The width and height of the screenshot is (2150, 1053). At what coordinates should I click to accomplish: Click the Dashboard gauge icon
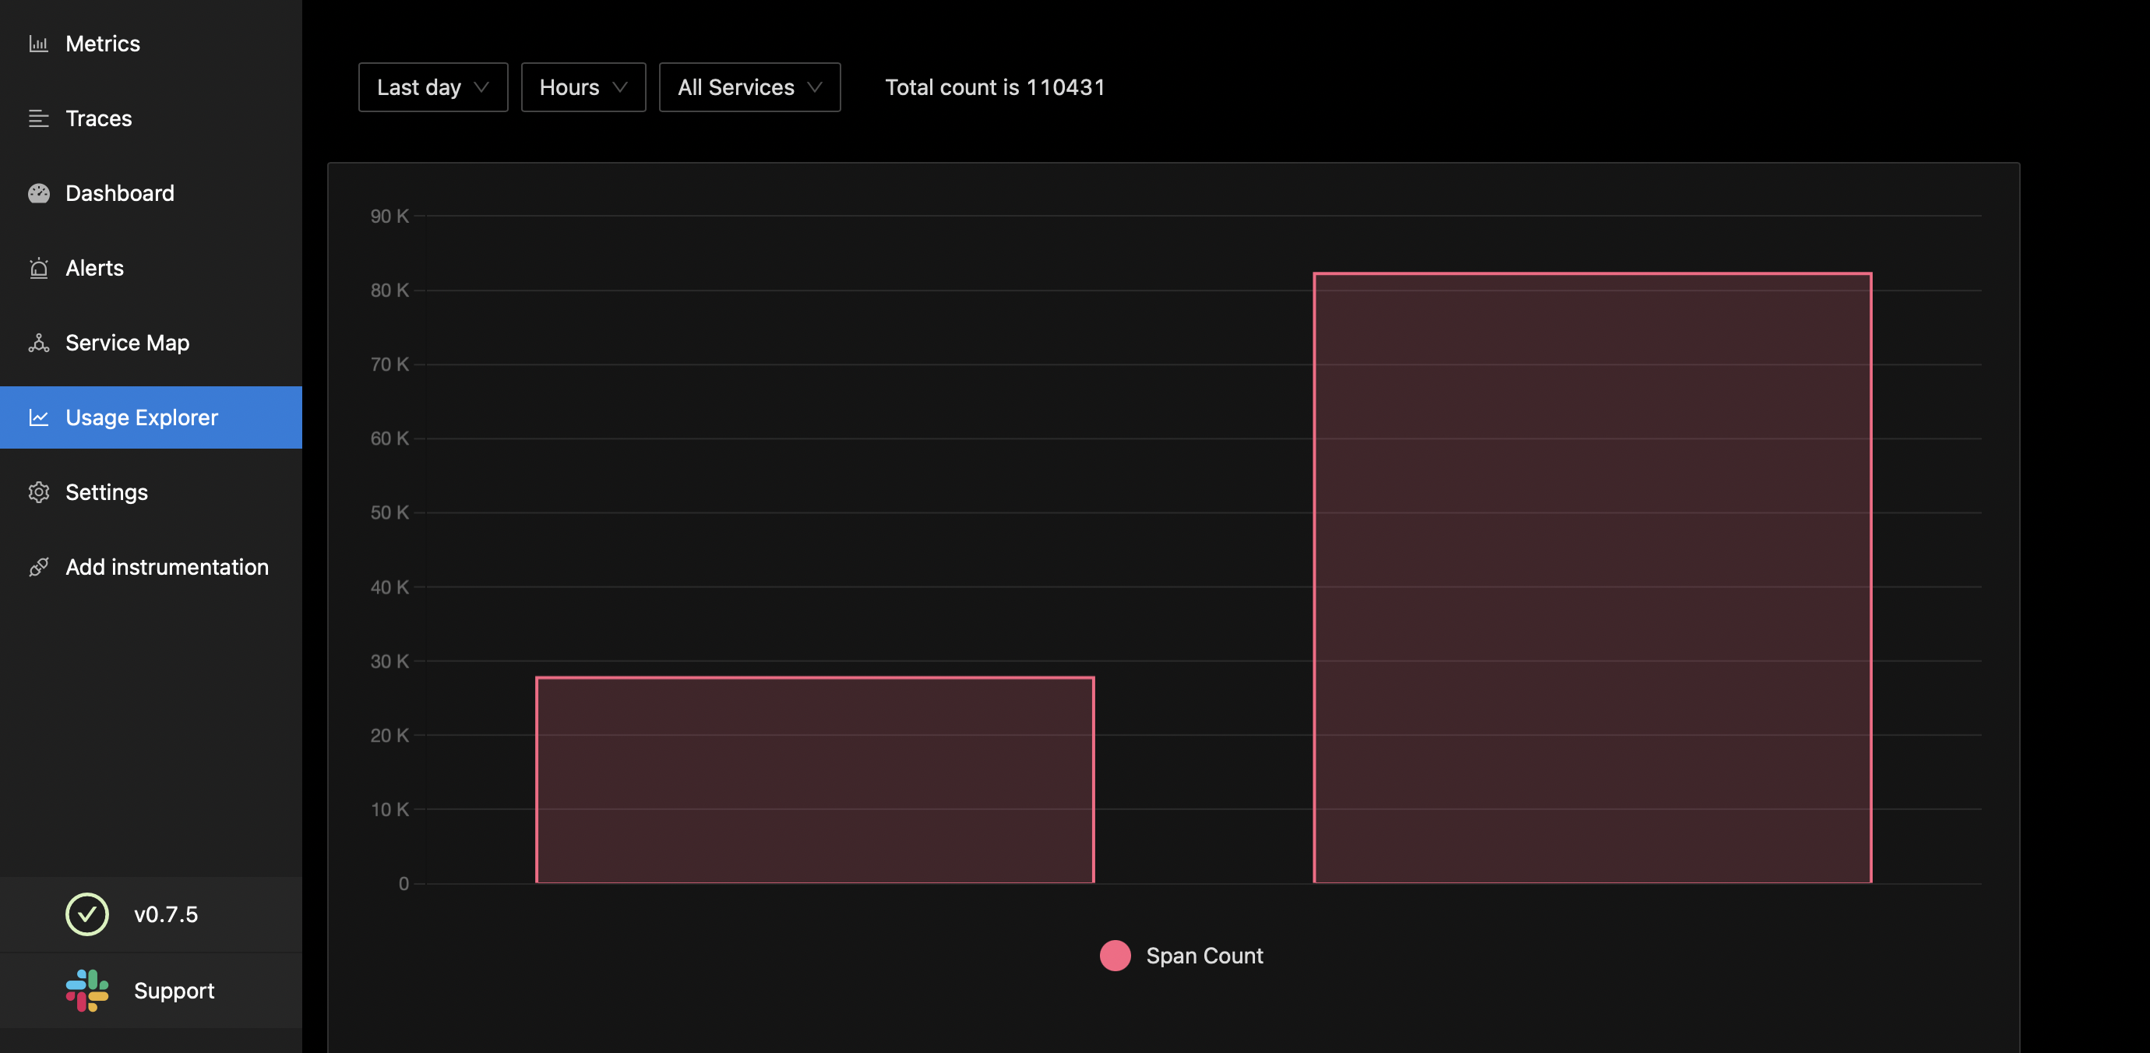click(x=38, y=194)
